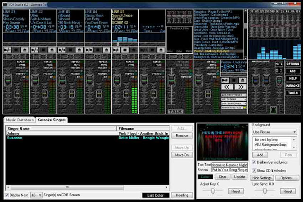The height and width of the screenshot is (202, 303).
Task: Toggle the master MUTE button
Action: coord(279,64)
